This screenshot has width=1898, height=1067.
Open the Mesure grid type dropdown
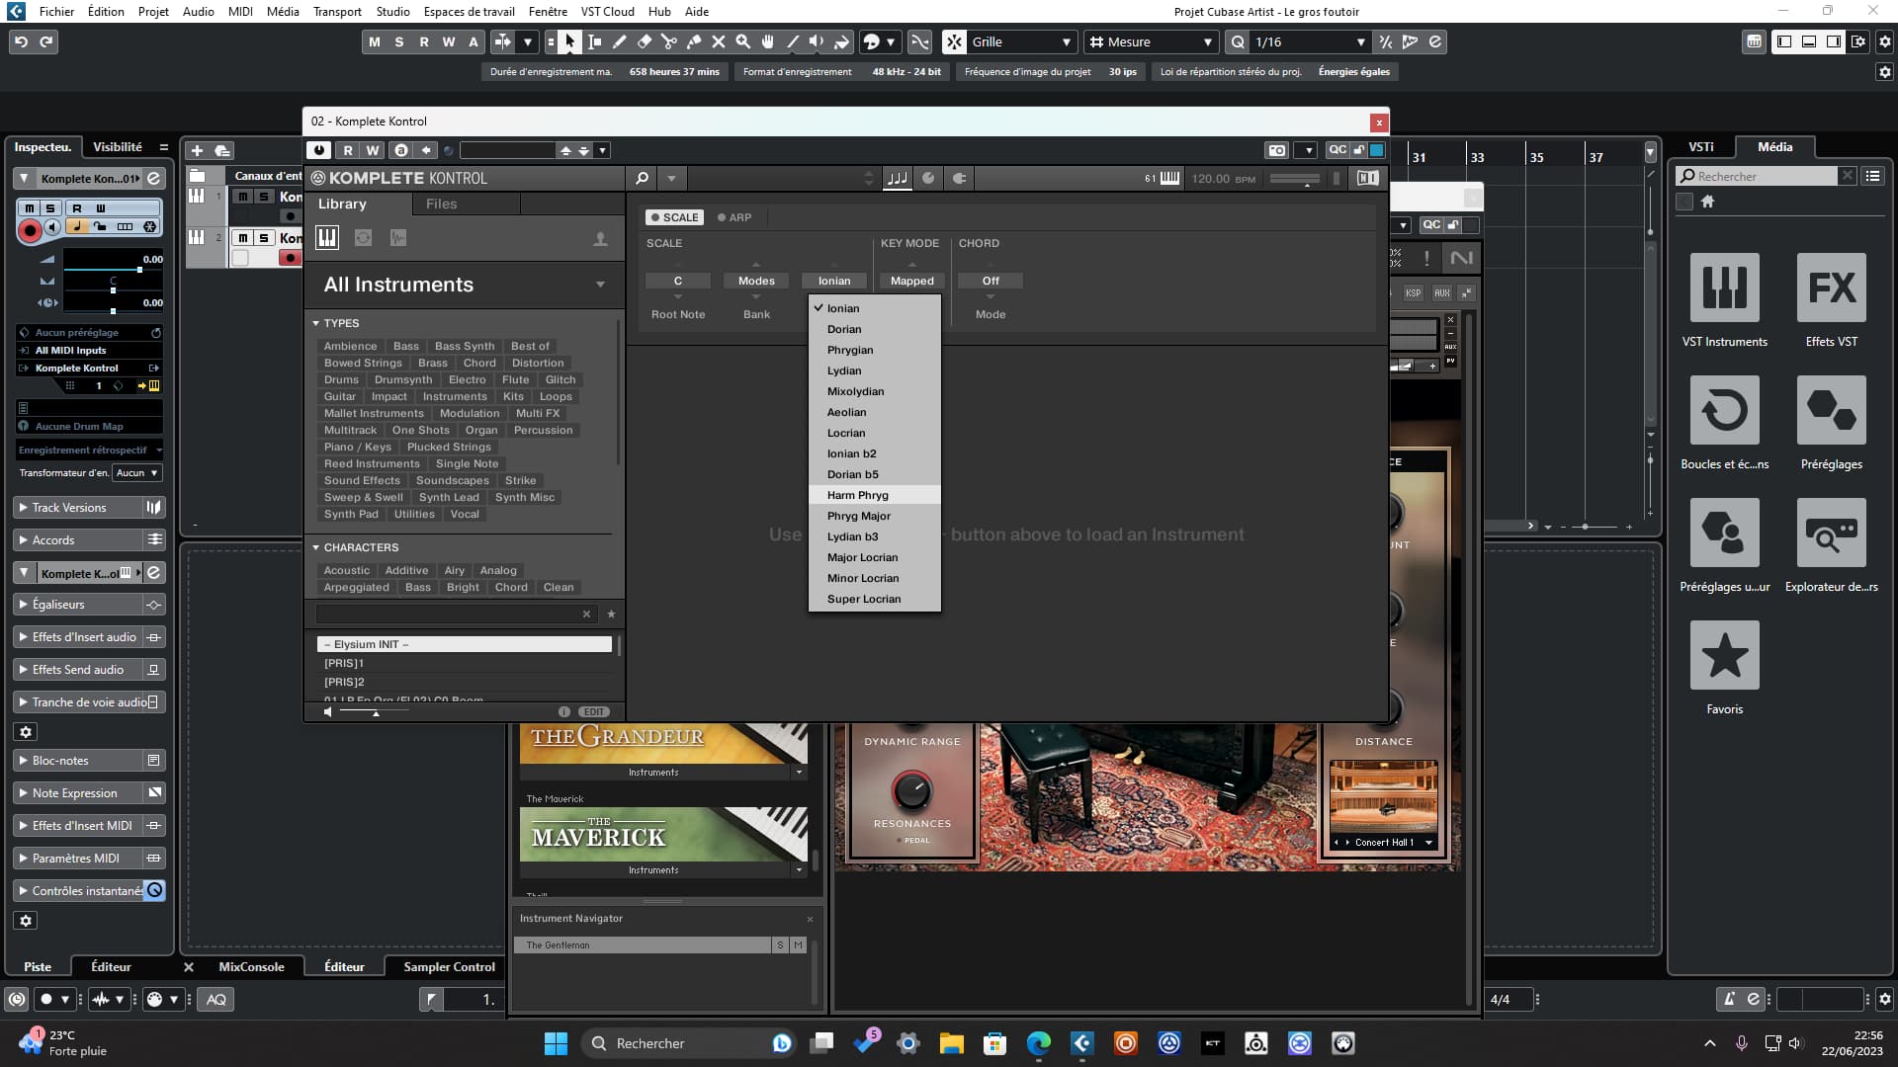click(x=1151, y=41)
